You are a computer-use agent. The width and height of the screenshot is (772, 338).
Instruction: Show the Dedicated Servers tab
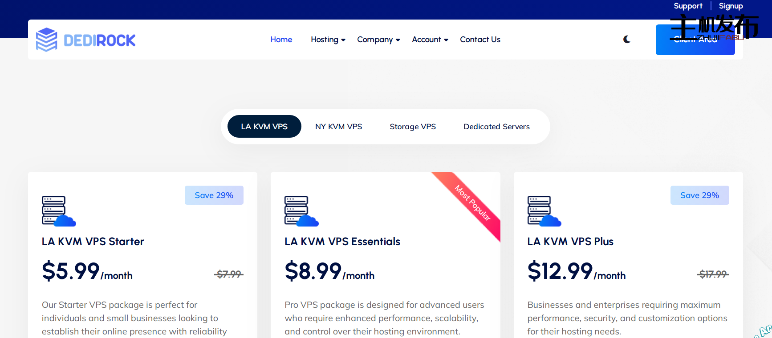click(x=496, y=127)
